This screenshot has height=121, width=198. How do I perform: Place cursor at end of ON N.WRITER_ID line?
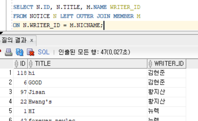(104, 25)
